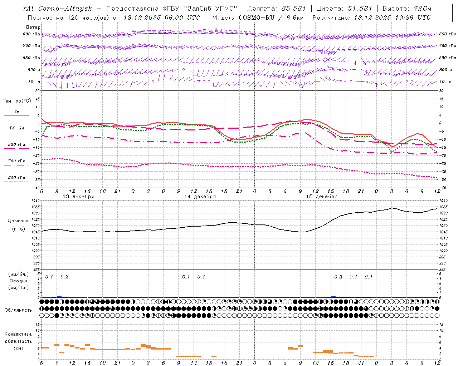Click the right-side 10 м wind level label
This screenshot has height=366, width=458.
(x=445, y=81)
